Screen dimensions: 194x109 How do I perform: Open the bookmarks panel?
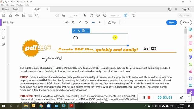pyautogui.click(x=3, y=38)
